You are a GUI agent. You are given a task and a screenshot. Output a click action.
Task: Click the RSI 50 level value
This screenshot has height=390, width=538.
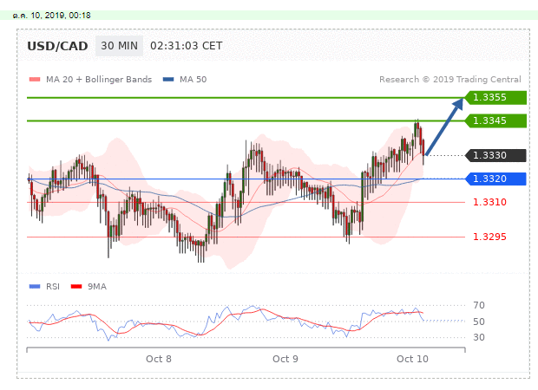[x=479, y=322]
